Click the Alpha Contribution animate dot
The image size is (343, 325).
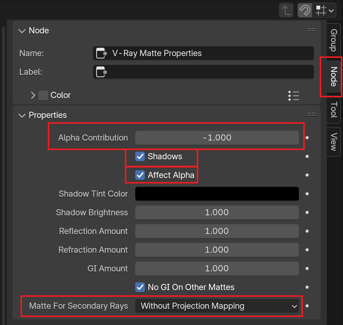pyautogui.click(x=307, y=138)
